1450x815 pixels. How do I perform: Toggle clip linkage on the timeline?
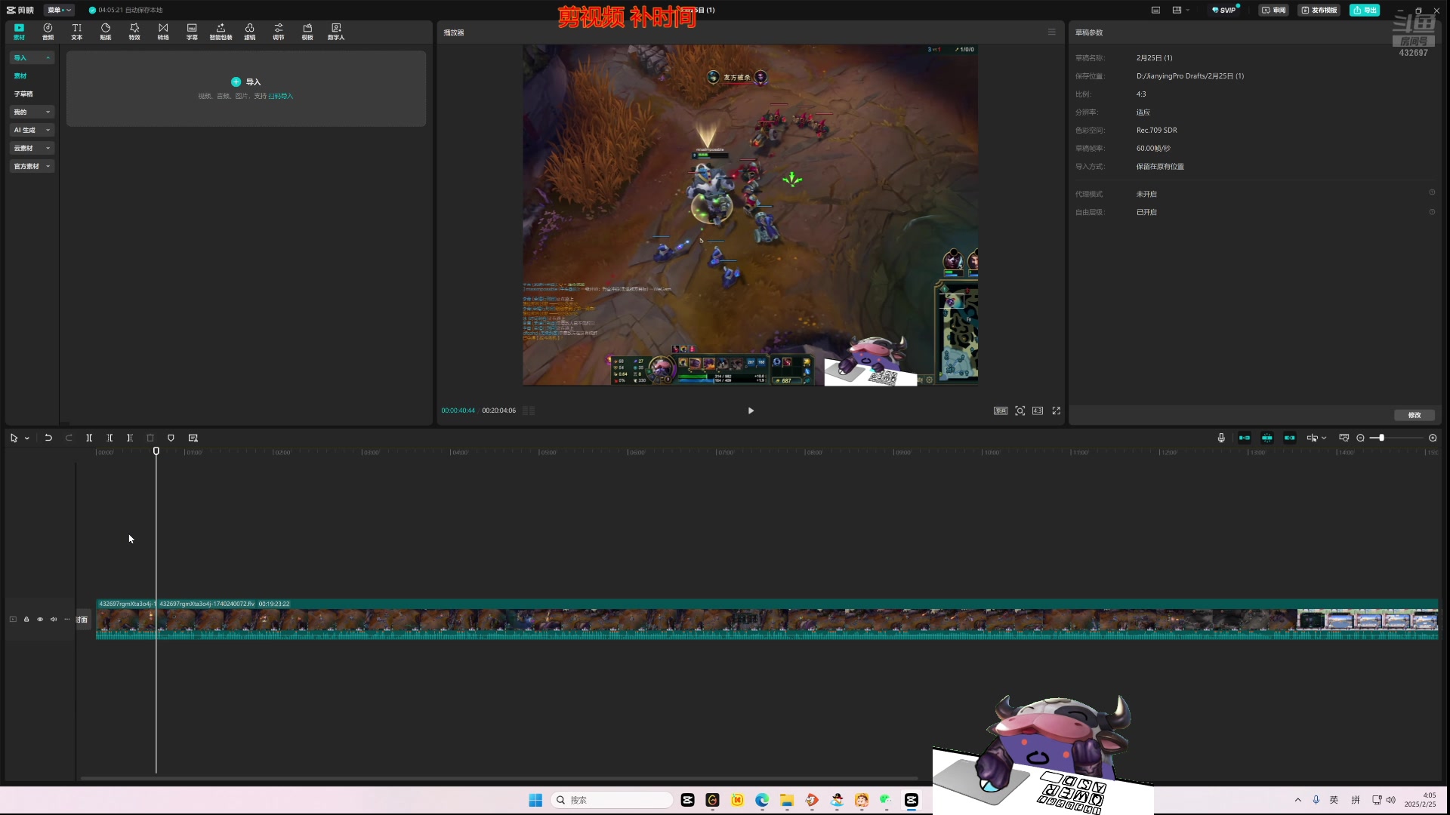[x=1290, y=438]
